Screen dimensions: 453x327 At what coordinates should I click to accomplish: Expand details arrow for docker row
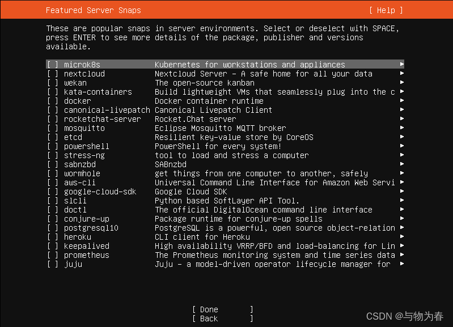(401, 100)
